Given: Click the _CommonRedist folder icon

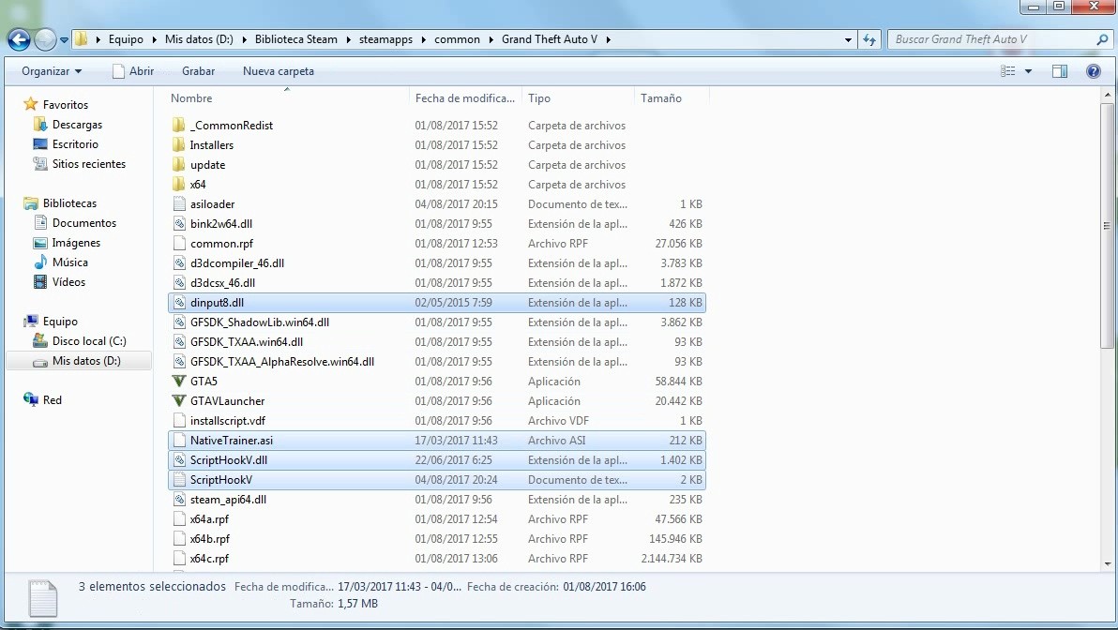Looking at the screenshot, I should tap(179, 126).
